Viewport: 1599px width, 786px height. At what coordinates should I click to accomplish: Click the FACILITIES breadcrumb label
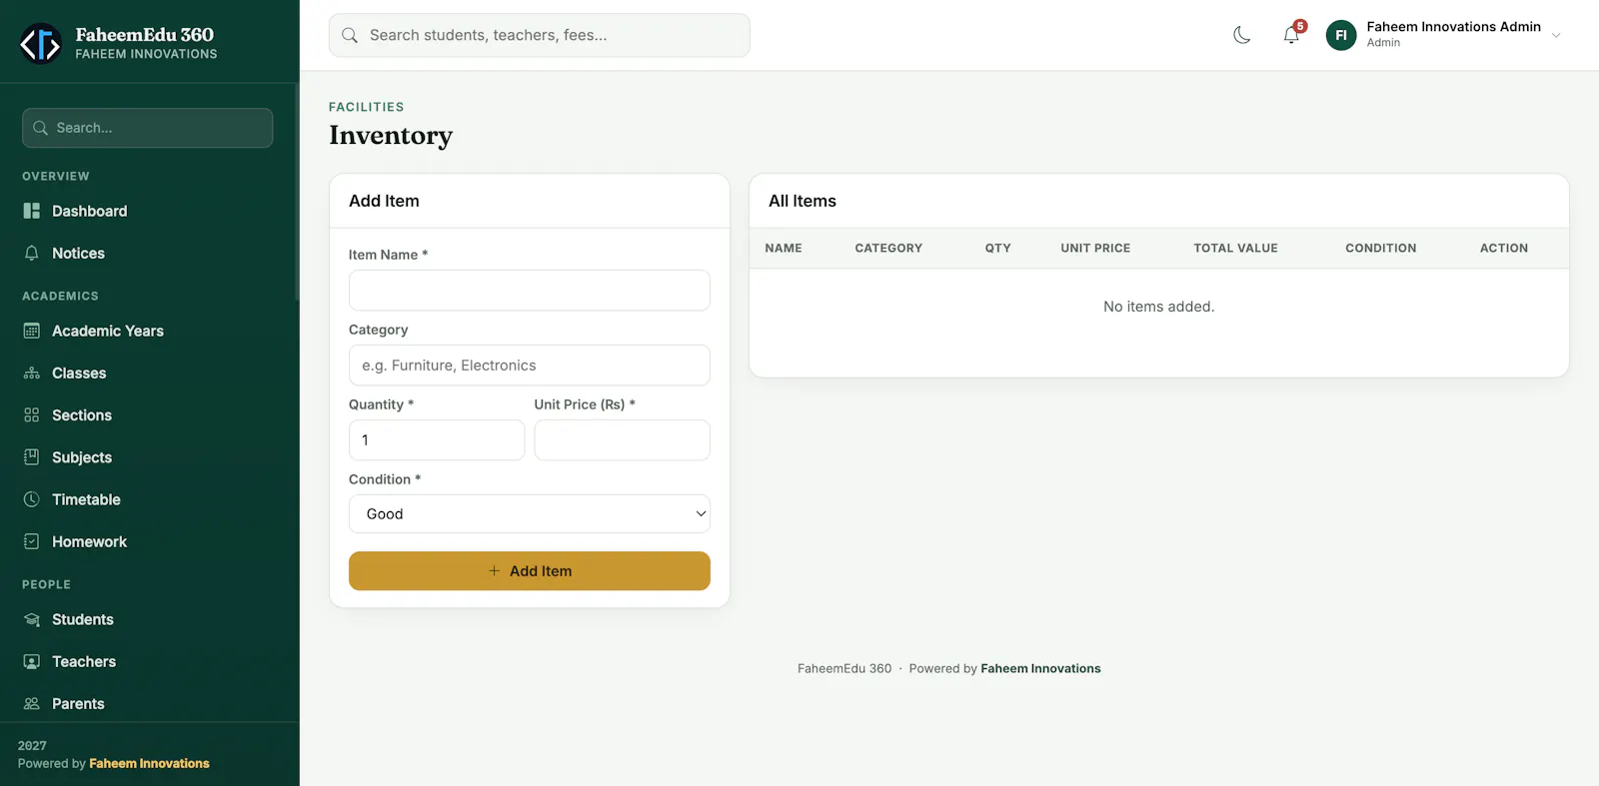(367, 107)
